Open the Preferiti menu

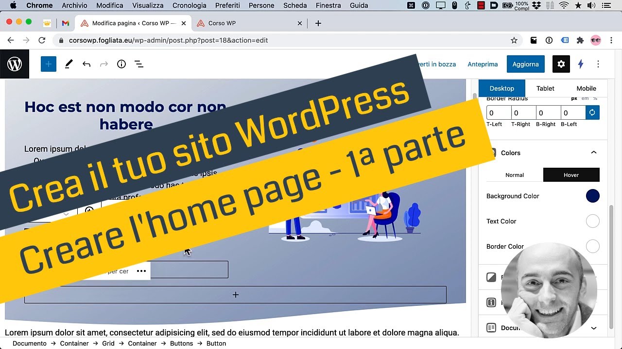coord(227,5)
